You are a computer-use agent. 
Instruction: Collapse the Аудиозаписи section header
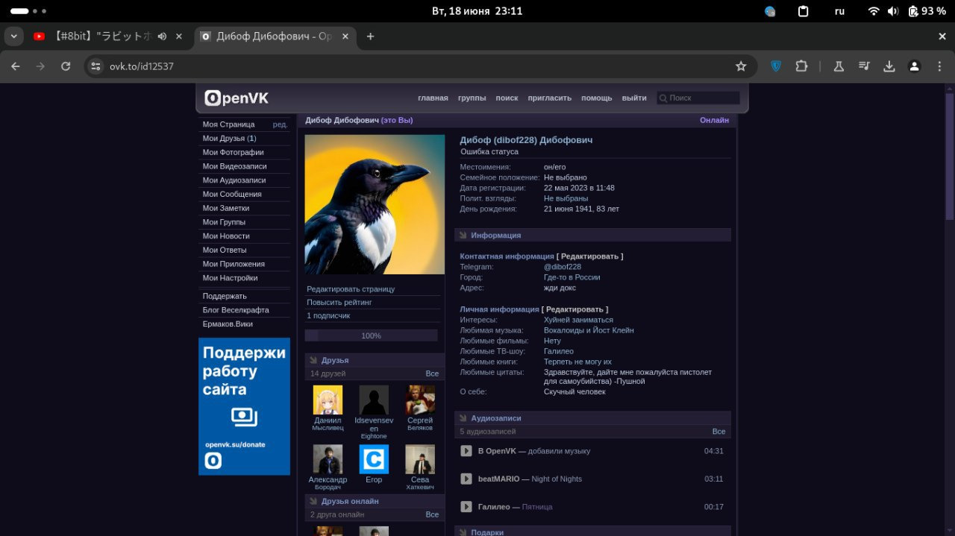pos(495,418)
